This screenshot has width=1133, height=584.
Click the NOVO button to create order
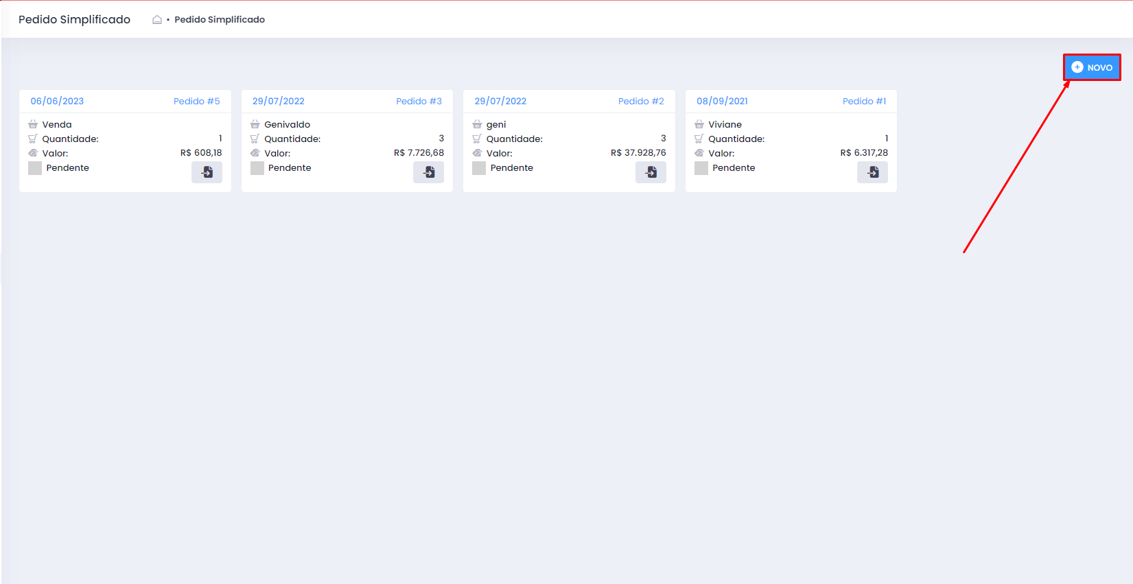(1092, 67)
